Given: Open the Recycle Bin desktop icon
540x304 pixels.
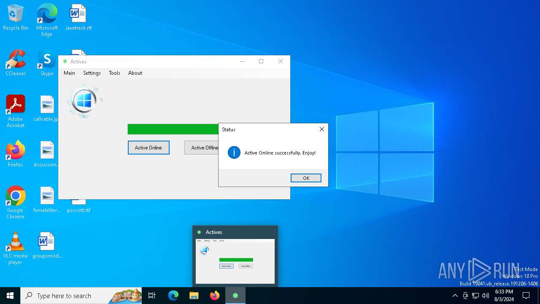Looking at the screenshot, I should (16, 18).
